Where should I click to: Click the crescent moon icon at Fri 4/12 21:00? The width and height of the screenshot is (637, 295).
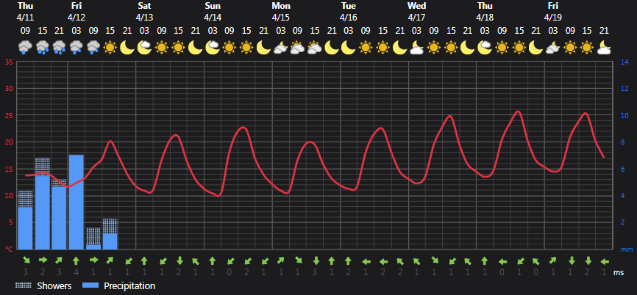pyautogui.click(x=127, y=48)
